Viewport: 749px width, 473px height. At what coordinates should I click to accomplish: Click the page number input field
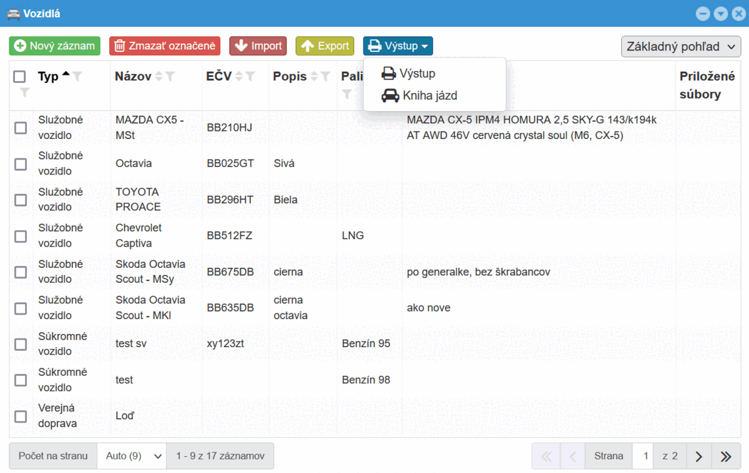[645, 456]
